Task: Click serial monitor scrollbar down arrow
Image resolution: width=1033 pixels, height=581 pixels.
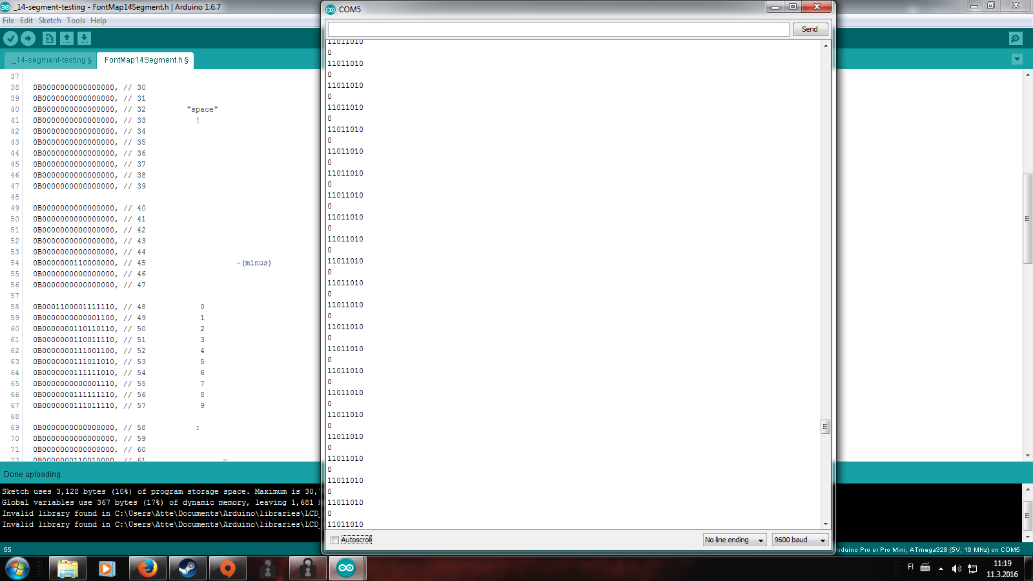Action: [x=825, y=524]
